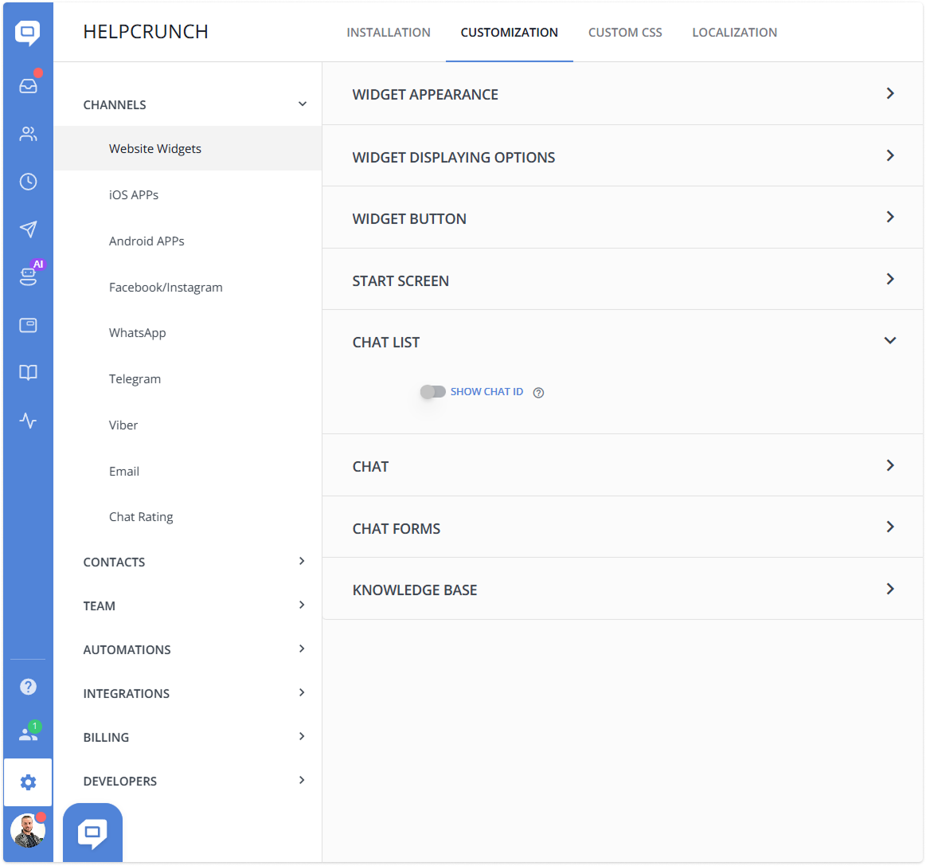
Task: Open chat History via the clock icon
Action: point(28,182)
